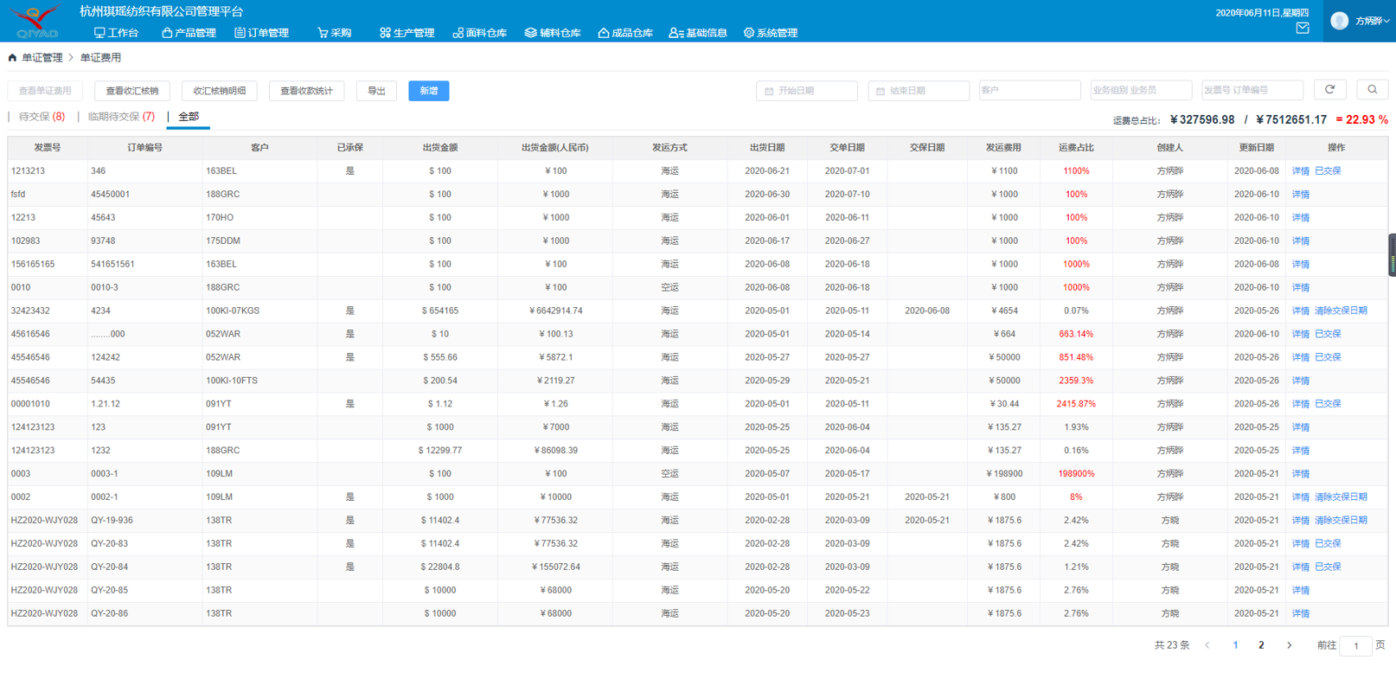
Task: Switch to the 临期待交保 (7) tab
Action: pyautogui.click(x=121, y=117)
